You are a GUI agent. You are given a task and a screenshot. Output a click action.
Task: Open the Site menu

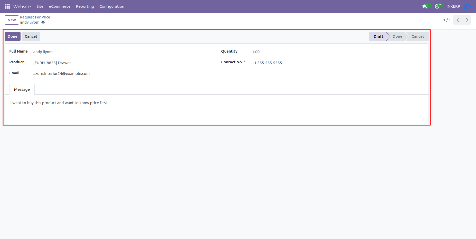pos(40,6)
